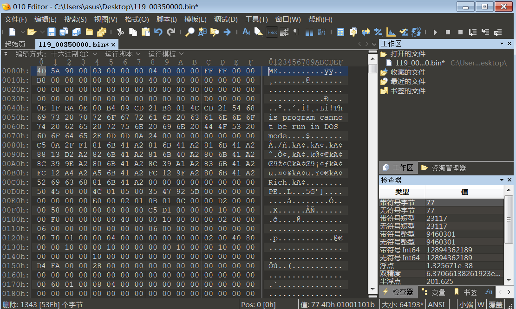Image resolution: width=516 pixels, height=309 pixels.
Task: Click the New file icon
Action: [12, 32]
